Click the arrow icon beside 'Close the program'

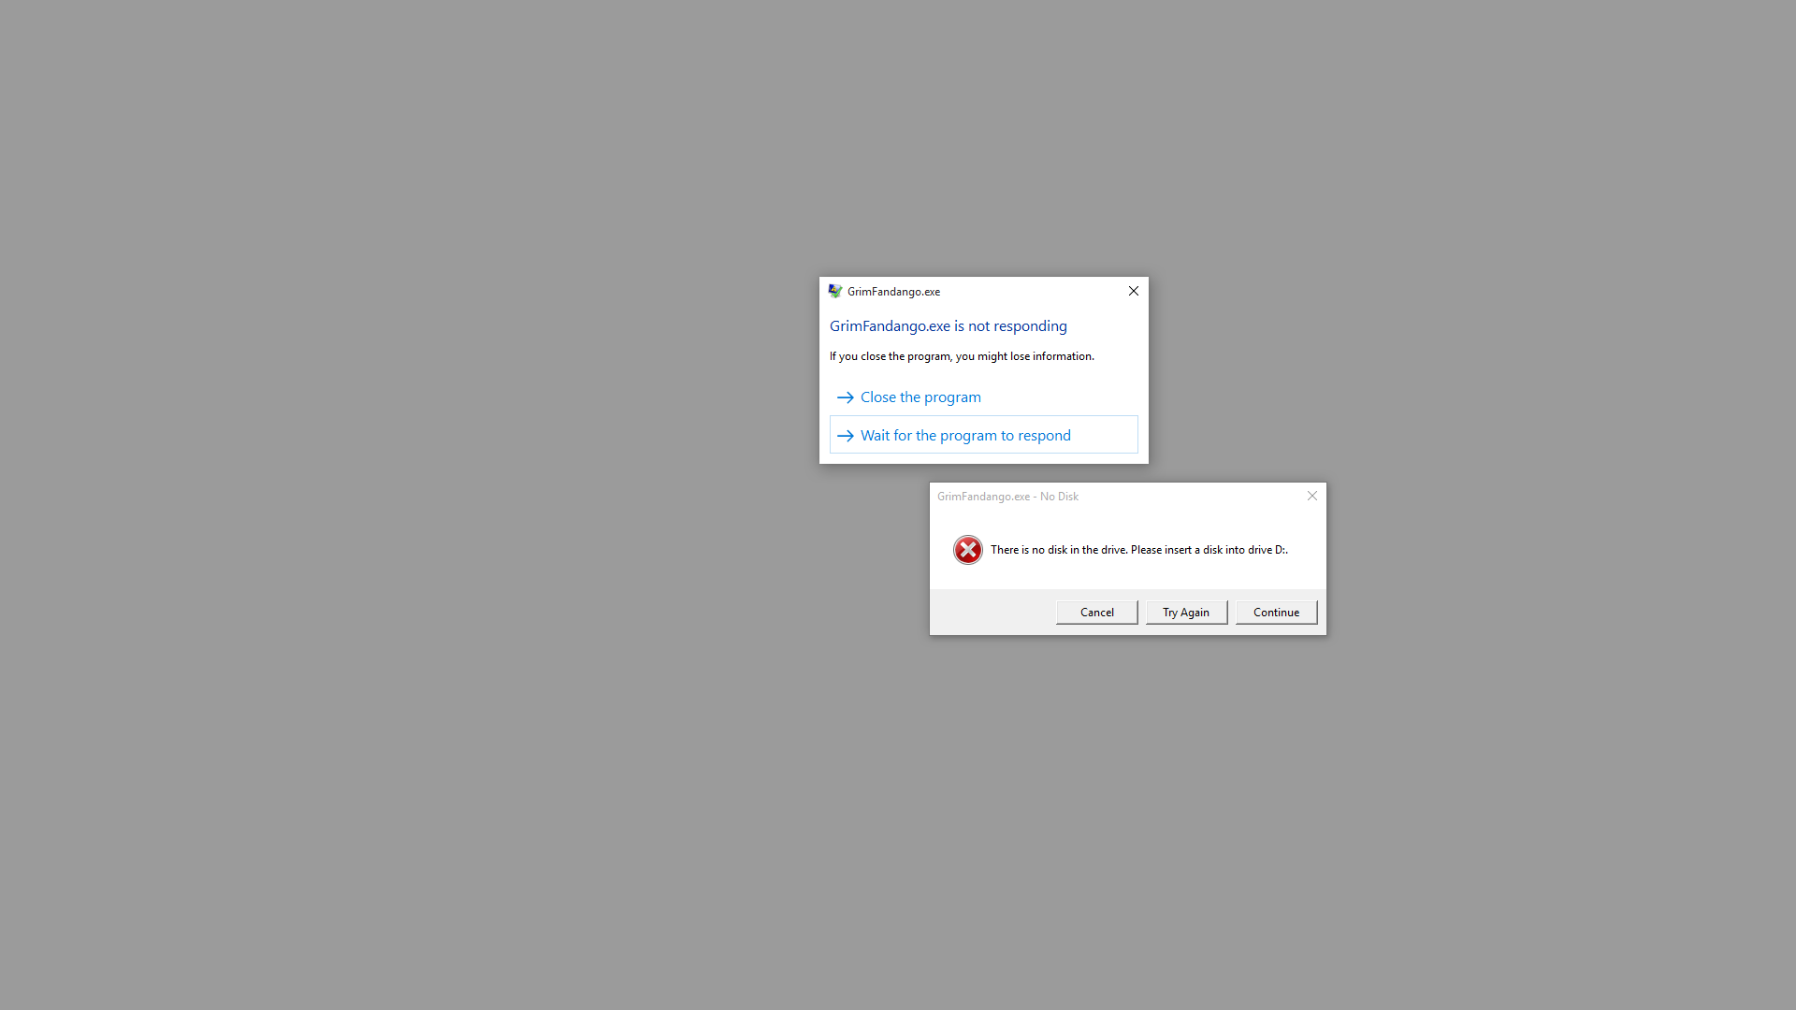coord(845,397)
